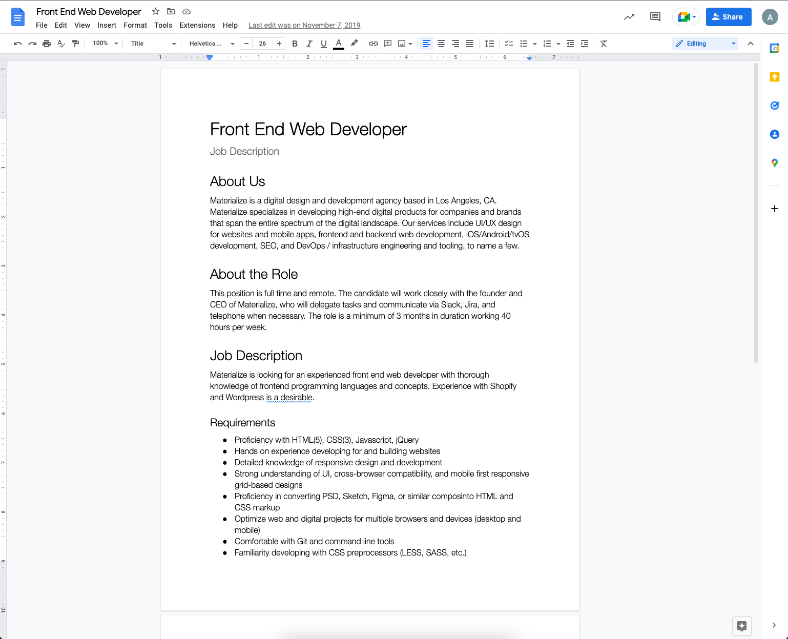Move document to a folder
The width and height of the screenshot is (788, 639).
pos(171,11)
